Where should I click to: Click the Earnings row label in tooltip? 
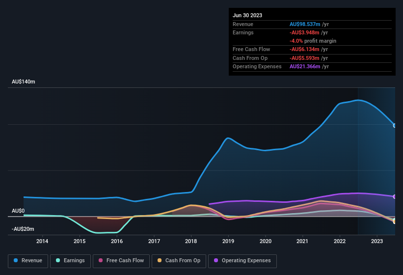[x=243, y=32]
